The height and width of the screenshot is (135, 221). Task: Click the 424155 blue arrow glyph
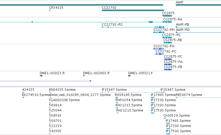tap(23, 92)
